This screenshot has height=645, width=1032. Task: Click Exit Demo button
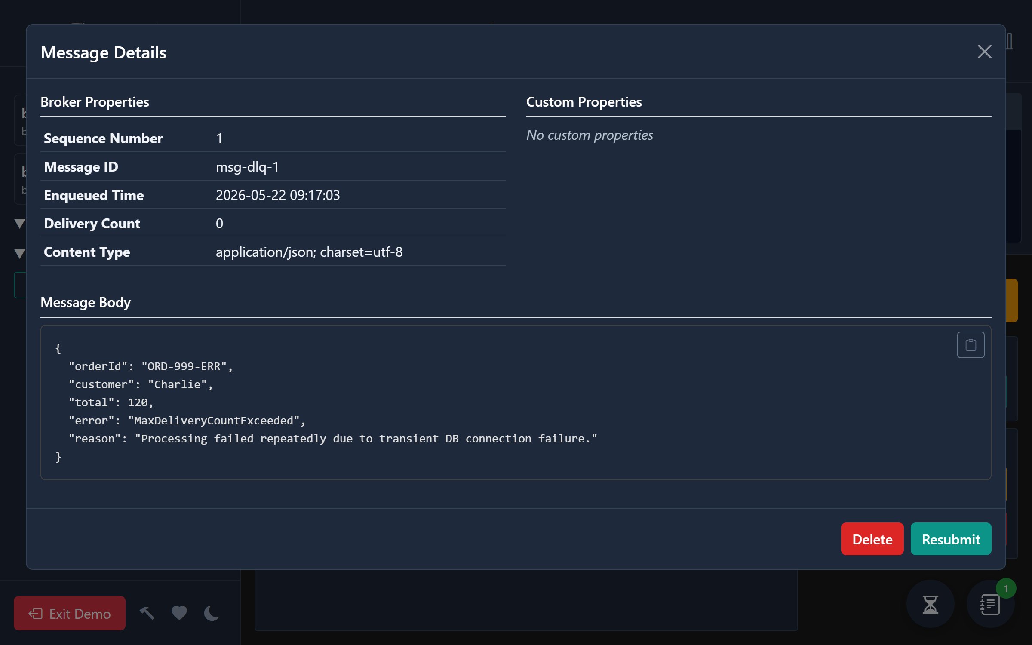(x=70, y=613)
